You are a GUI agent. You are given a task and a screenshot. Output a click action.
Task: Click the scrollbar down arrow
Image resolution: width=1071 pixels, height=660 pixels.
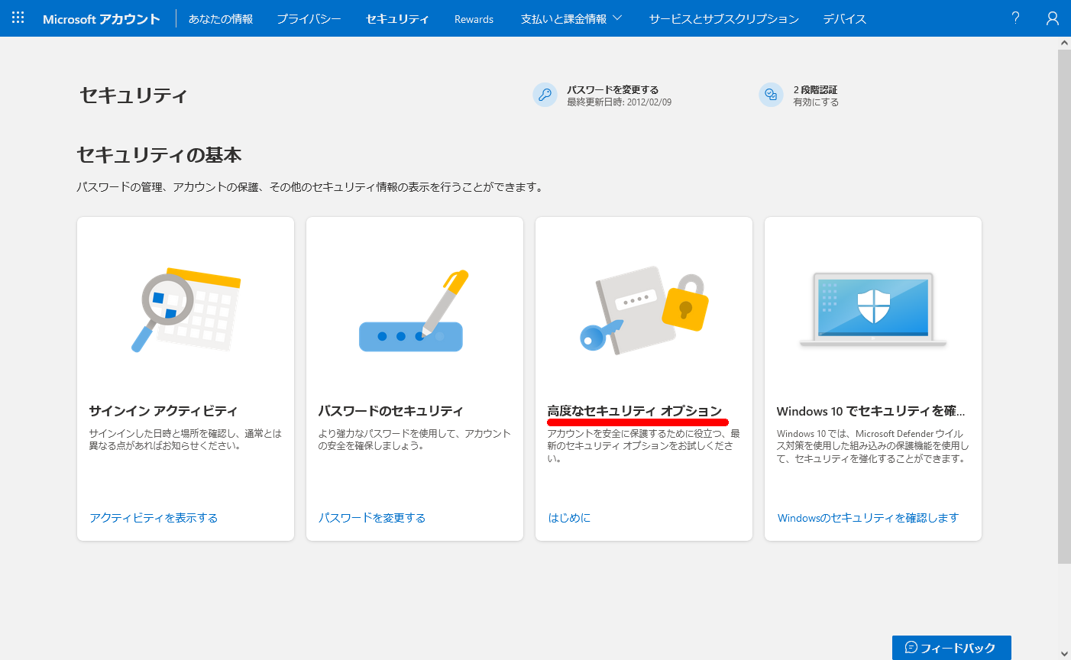point(1064,653)
